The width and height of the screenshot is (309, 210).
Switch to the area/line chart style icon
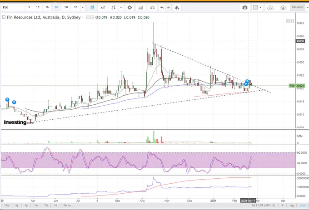[103, 7]
